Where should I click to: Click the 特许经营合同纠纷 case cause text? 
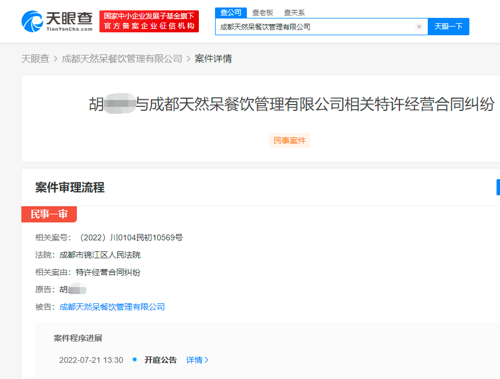tap(108, 272)
